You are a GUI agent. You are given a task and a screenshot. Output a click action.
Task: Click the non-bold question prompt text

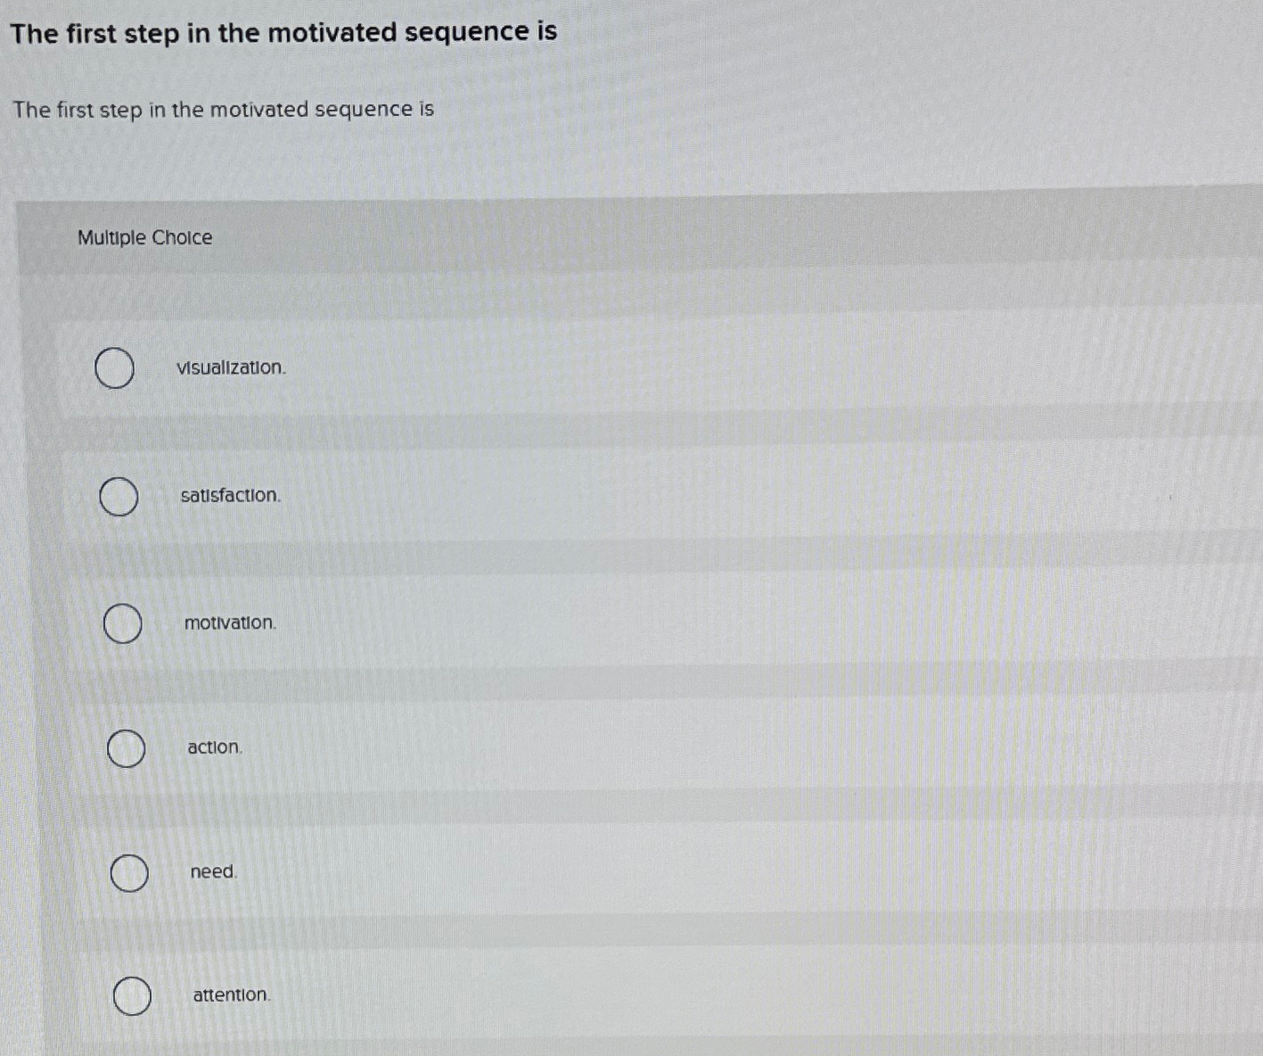pos(223,110)
